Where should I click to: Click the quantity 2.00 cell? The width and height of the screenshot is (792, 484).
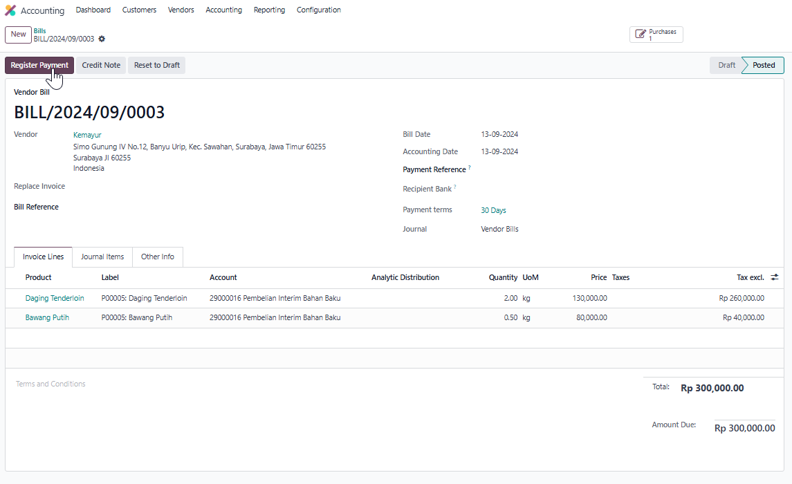pyautogui.click(x=510, y=298)
